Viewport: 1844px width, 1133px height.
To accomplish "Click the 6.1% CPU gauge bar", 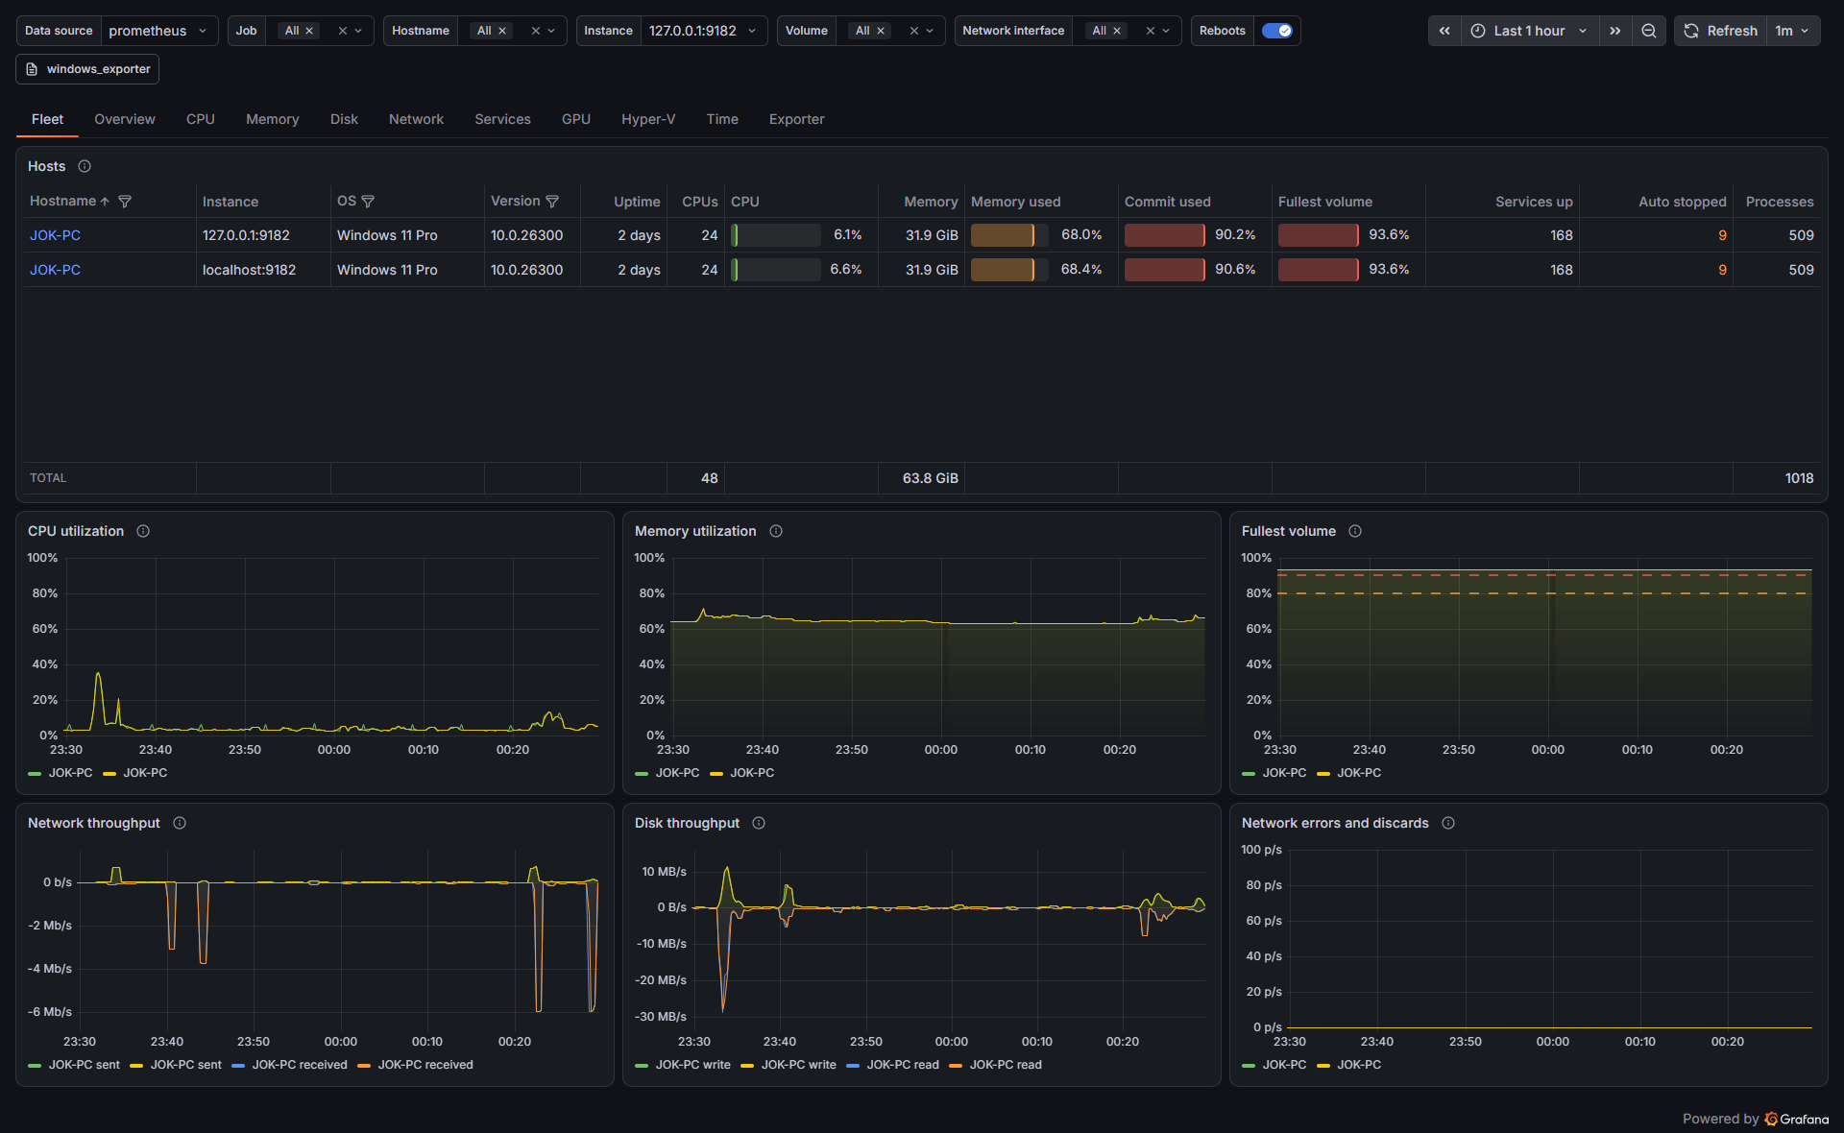I will (776, 235).
